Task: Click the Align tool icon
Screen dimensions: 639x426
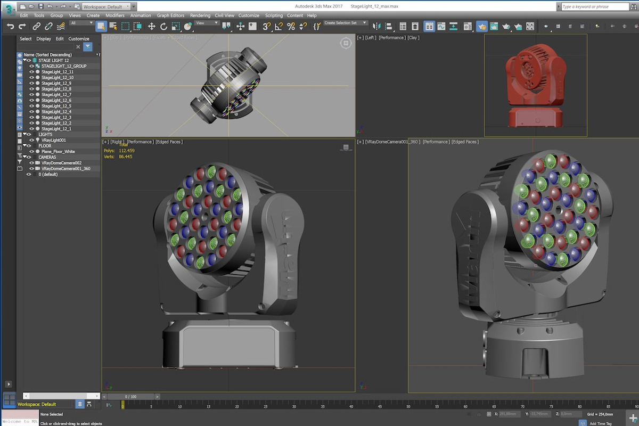Action: coord(389,26)
